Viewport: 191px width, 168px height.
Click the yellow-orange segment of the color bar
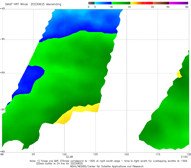(x=137, y=3)
